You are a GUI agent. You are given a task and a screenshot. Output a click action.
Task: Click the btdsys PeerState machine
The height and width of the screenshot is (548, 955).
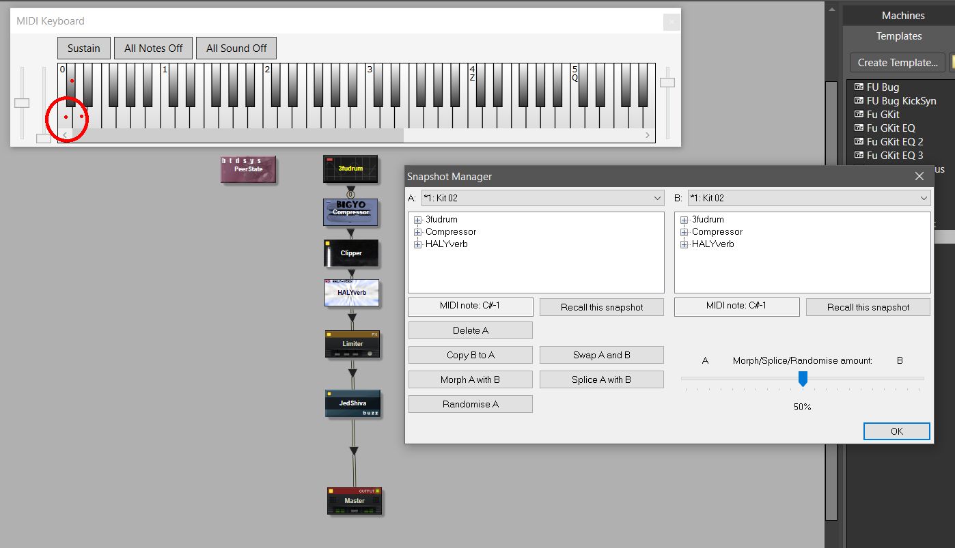tap(249, 169)
